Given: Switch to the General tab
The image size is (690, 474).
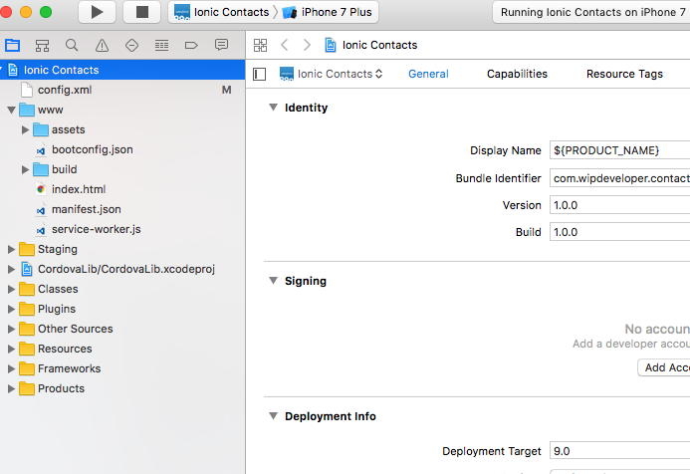Looking at the screenshot, I should pyautogui.click(x=428, y=74).
